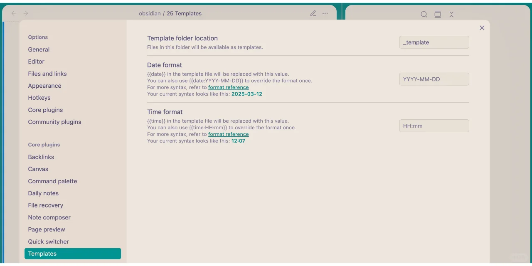Select Command palette settings
532x266 pixels.
click(x=73, y=181)
